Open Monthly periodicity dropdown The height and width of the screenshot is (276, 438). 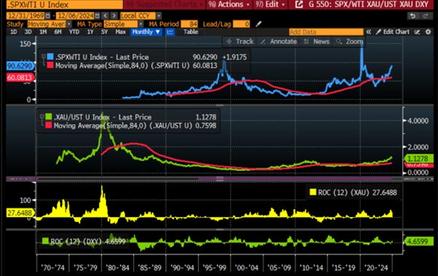coord(146,32)
